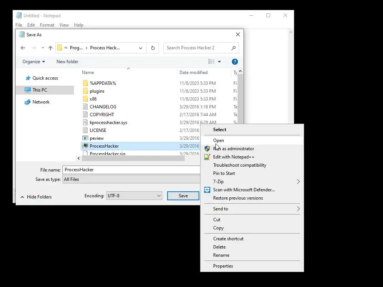The image size is (383, 287).
Task: Expand Send to submenu
Action: click(252, 209)
